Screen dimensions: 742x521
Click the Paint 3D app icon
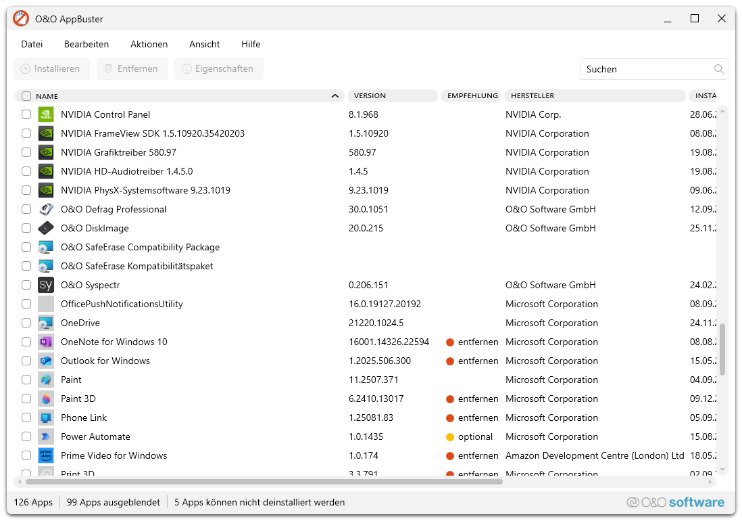click(x=46, y=399)
